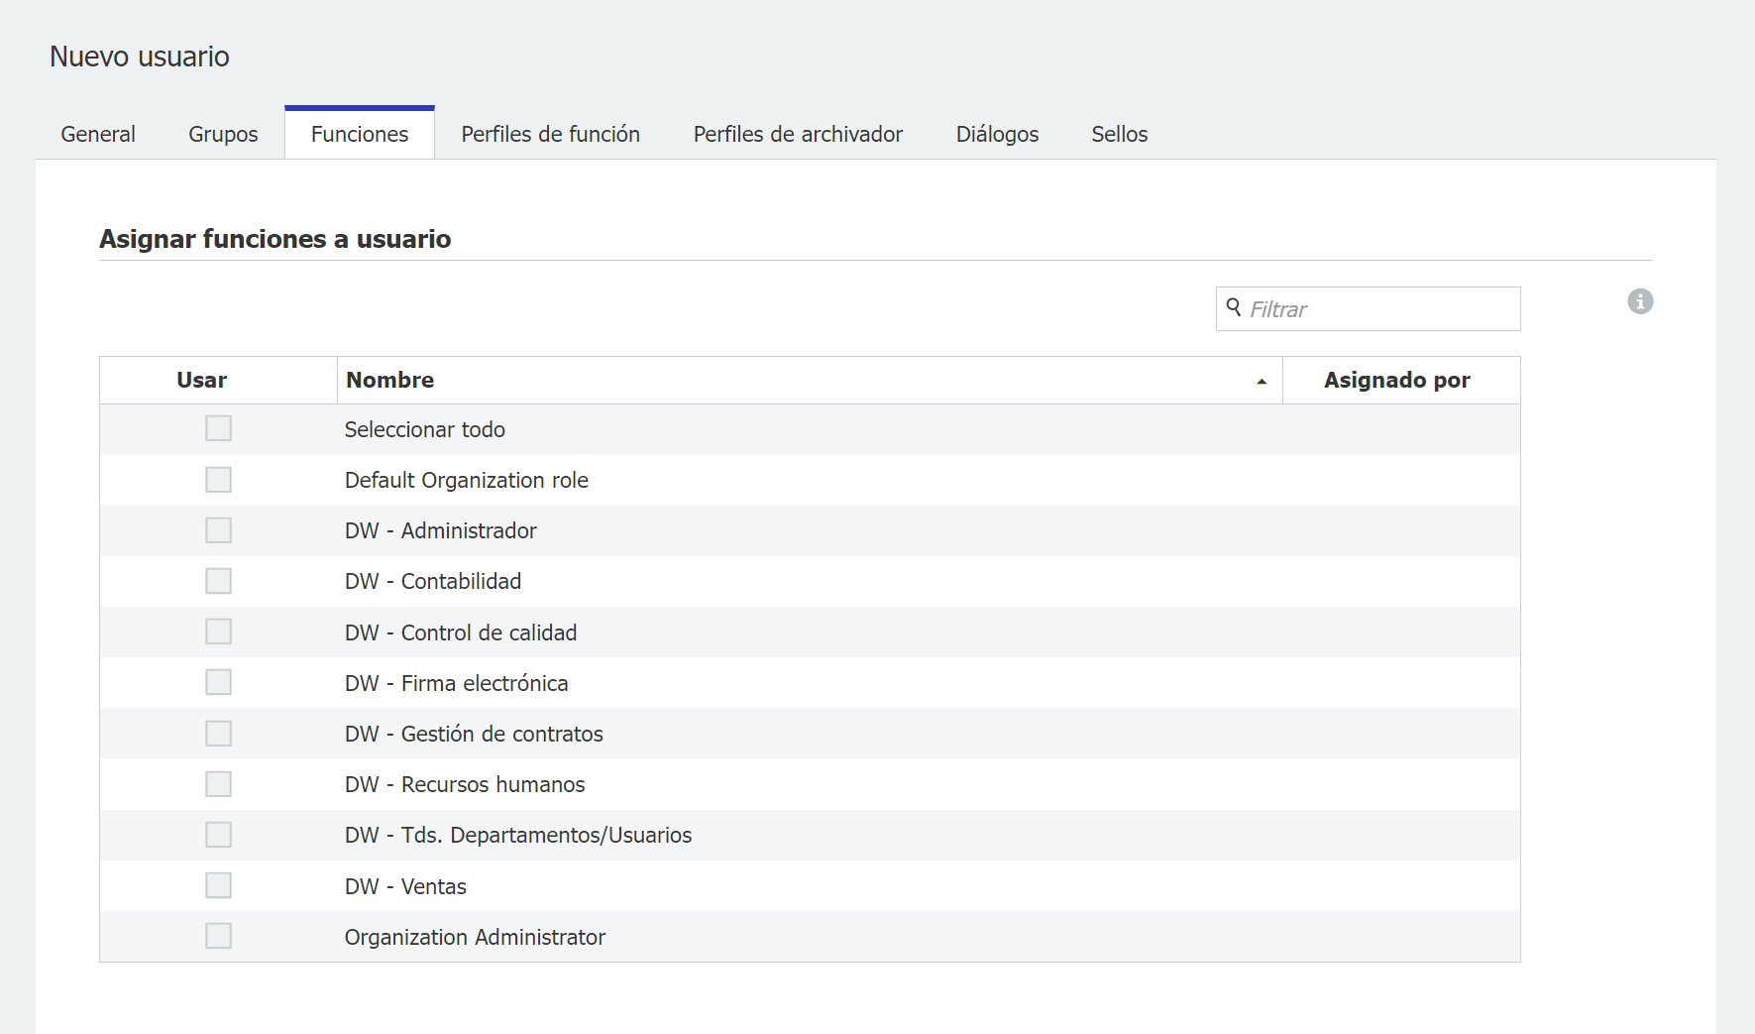Enable the DW - Ventas checkbox
Screen dimensions: 1755x1034
coord(218,885)
